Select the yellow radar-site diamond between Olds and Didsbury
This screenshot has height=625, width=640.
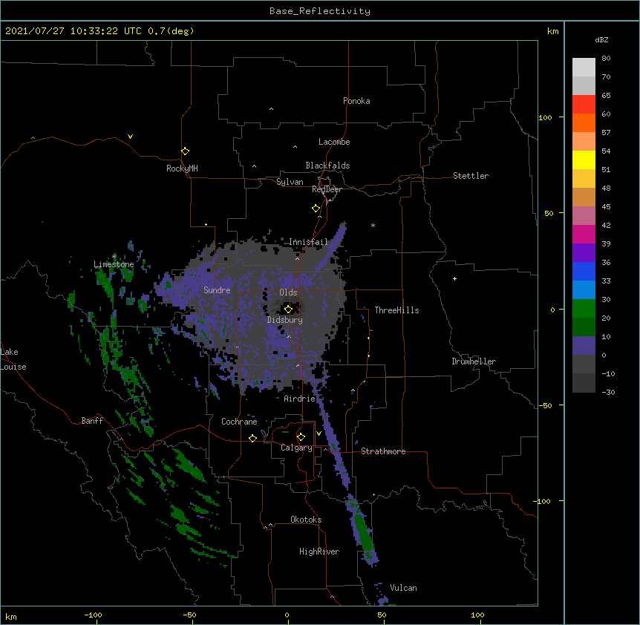tap(289, 309)
